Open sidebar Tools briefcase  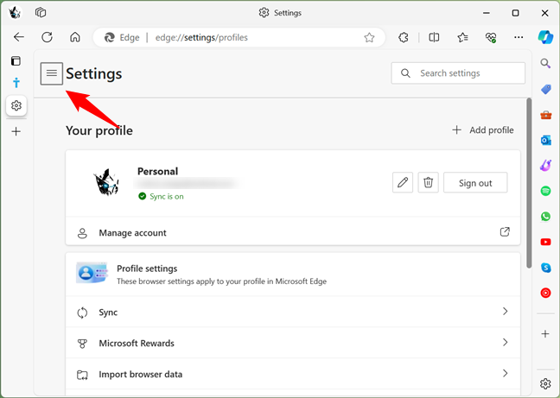[x=545, y=115]
